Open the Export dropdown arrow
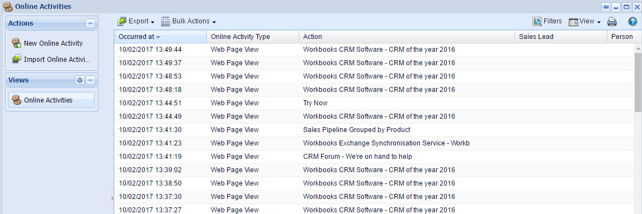The width and height of the screenshot is (642, 214). 152,22
